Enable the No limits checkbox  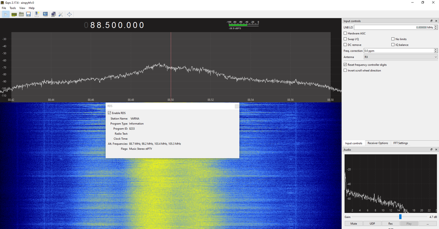[393, 39]
